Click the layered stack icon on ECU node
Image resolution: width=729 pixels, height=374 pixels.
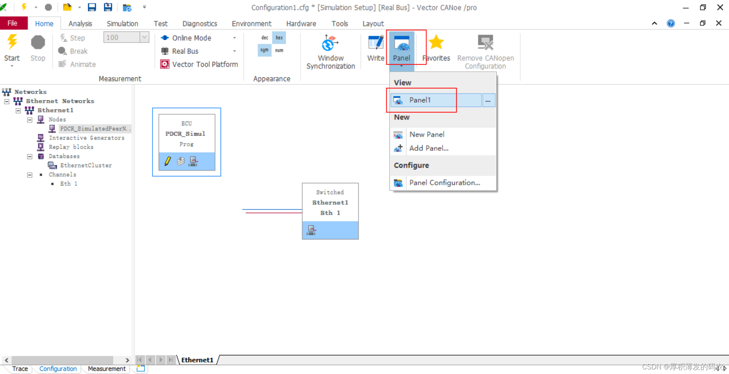181,161
